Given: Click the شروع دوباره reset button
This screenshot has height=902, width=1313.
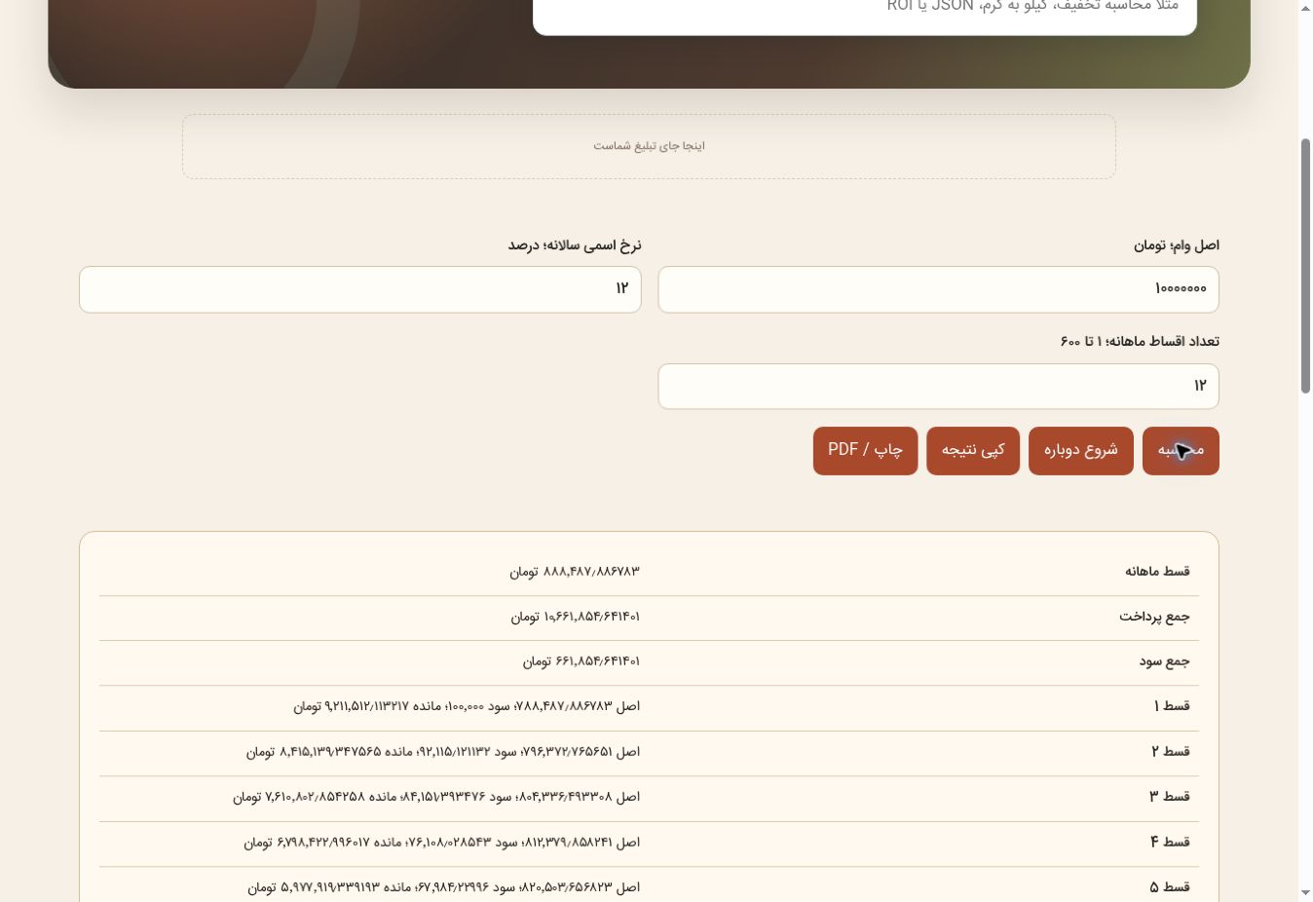Looking at the screenshot, I should [1081, 451].
